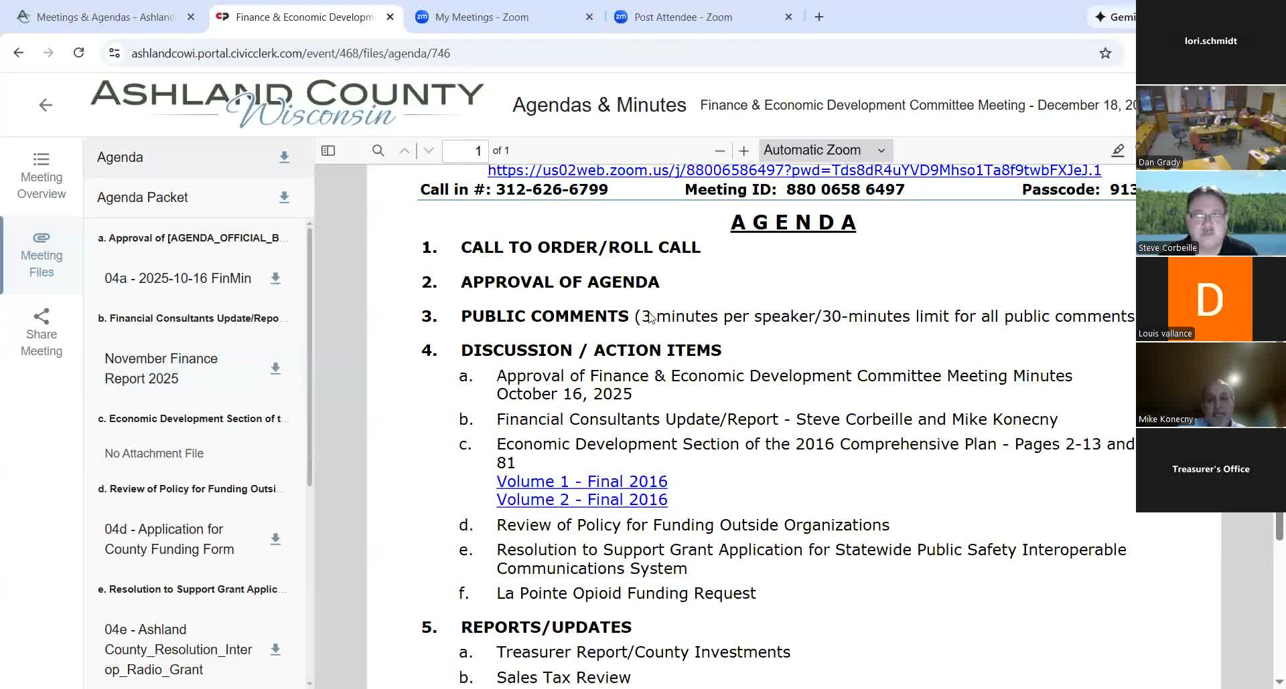The height and width of the screenshot is (689, 1286).
Task: Open the PDF search tool
Action: pyautogui.click(x=378, y=151)
